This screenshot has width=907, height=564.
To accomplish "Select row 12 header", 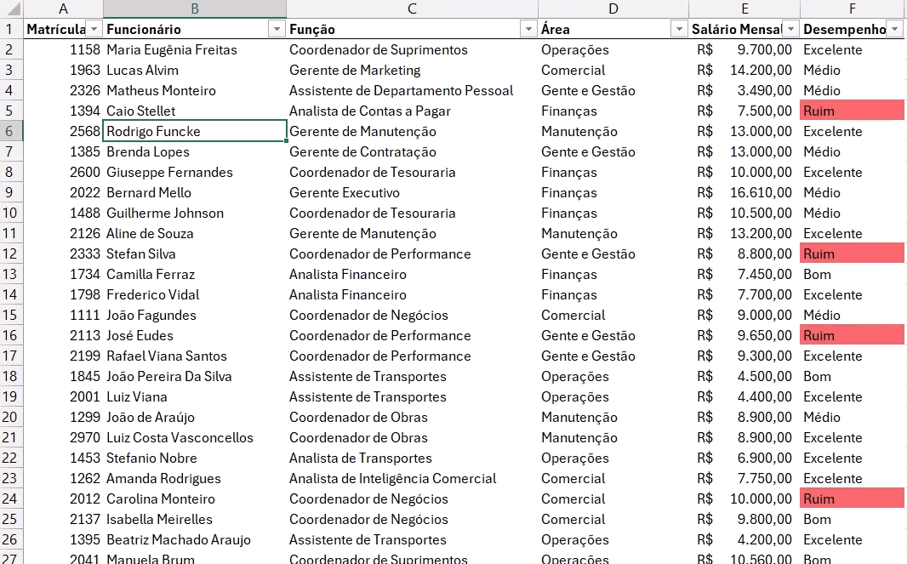I will coord(11,254).
